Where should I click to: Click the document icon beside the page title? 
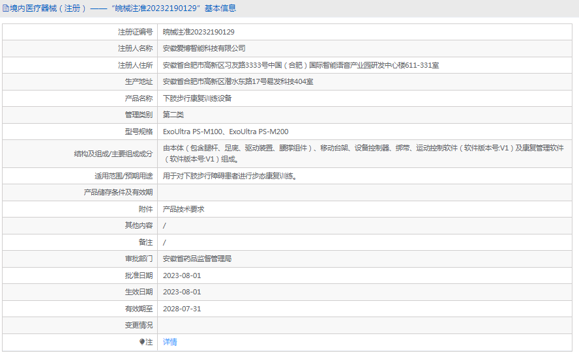coord(5,8)
